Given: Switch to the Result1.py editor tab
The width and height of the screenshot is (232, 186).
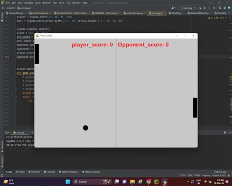Looking at the screenshot, I should point(175,13).
